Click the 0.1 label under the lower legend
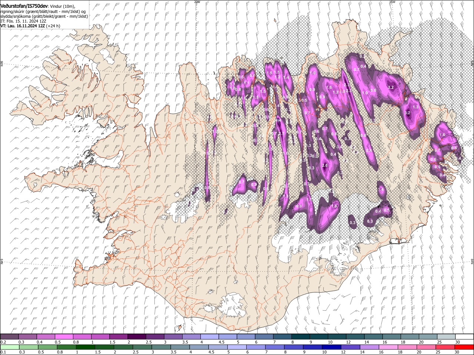 [x=3, y=352]
